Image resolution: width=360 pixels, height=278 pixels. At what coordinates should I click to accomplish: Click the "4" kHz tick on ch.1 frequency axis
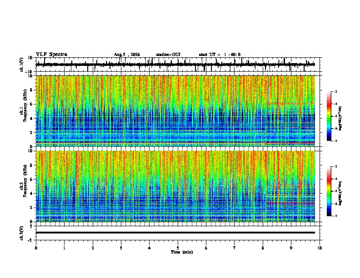point(32,119)
